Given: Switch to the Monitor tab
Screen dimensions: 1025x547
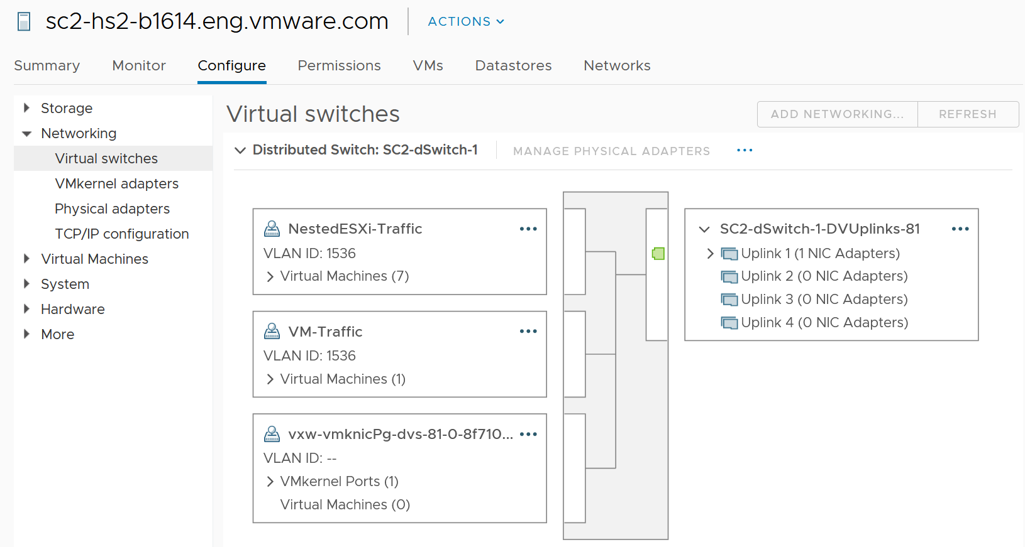Looking at the screenshot, I should point(139,65).
